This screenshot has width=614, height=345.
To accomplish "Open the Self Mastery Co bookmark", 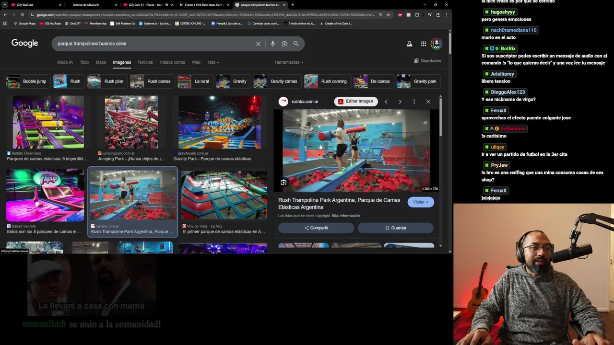I will (123, 23).
